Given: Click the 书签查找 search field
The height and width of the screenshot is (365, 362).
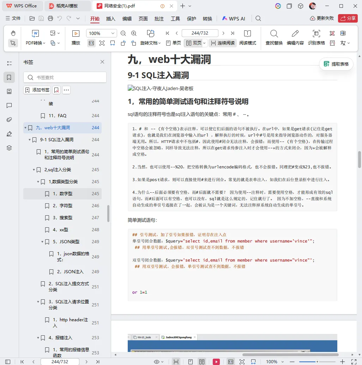Looking at the screenshot, I should (x=65, y=78).
